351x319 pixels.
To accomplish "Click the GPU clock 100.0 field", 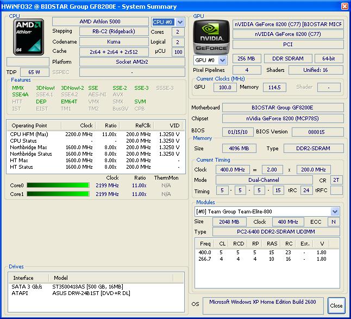I will pos(225,87).
